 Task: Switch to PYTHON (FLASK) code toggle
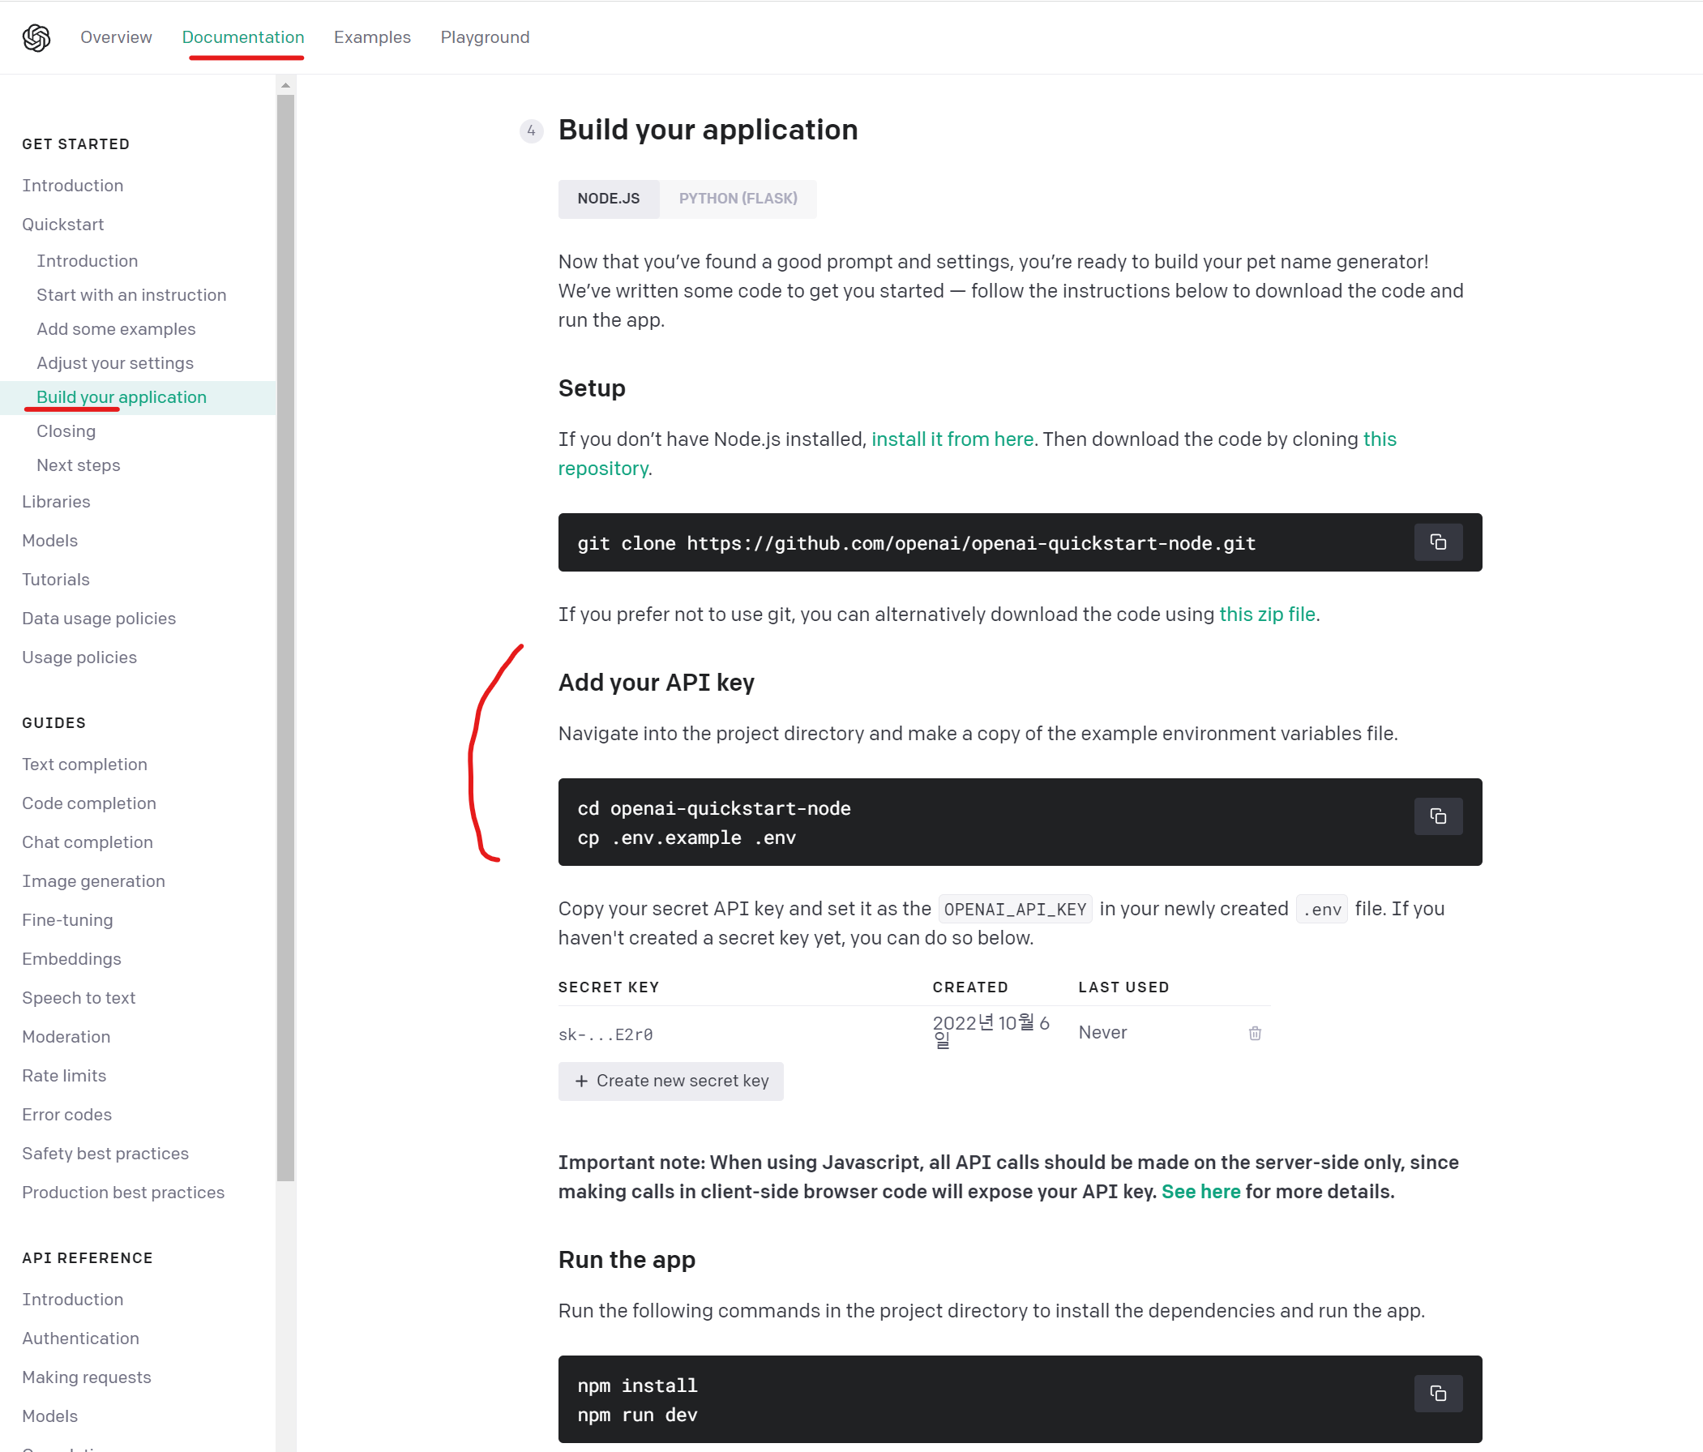tap(738, 198)
